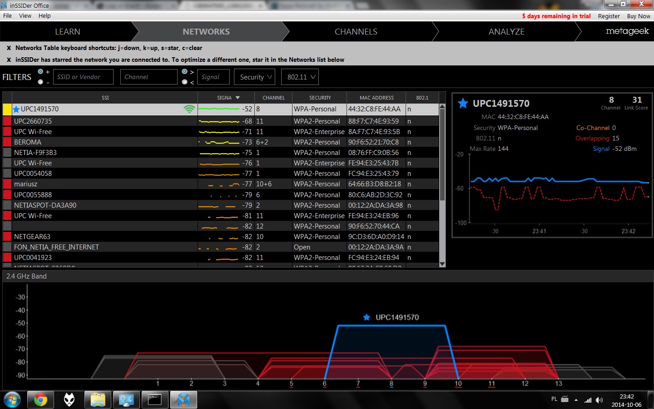Toggle the Signal column sort arrow

click(x=238, y=98)
